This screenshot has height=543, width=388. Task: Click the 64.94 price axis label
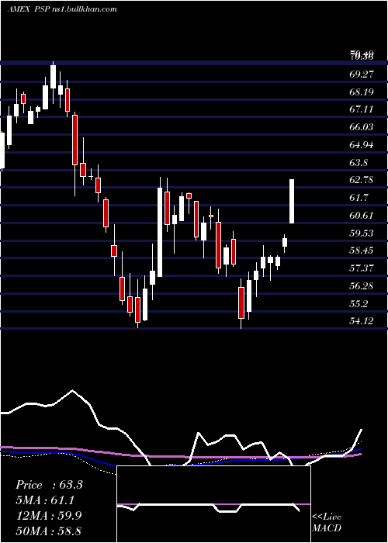(362, 145)
